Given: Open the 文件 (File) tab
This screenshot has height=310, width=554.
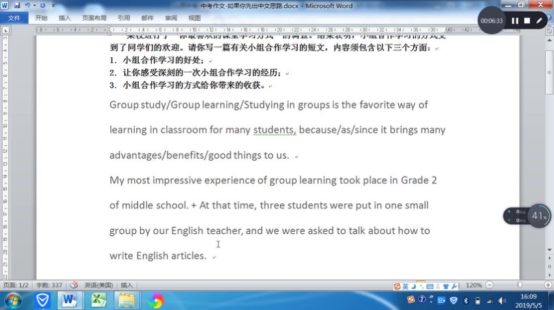Looking at the screenshot, I should (x=14, y=18).
